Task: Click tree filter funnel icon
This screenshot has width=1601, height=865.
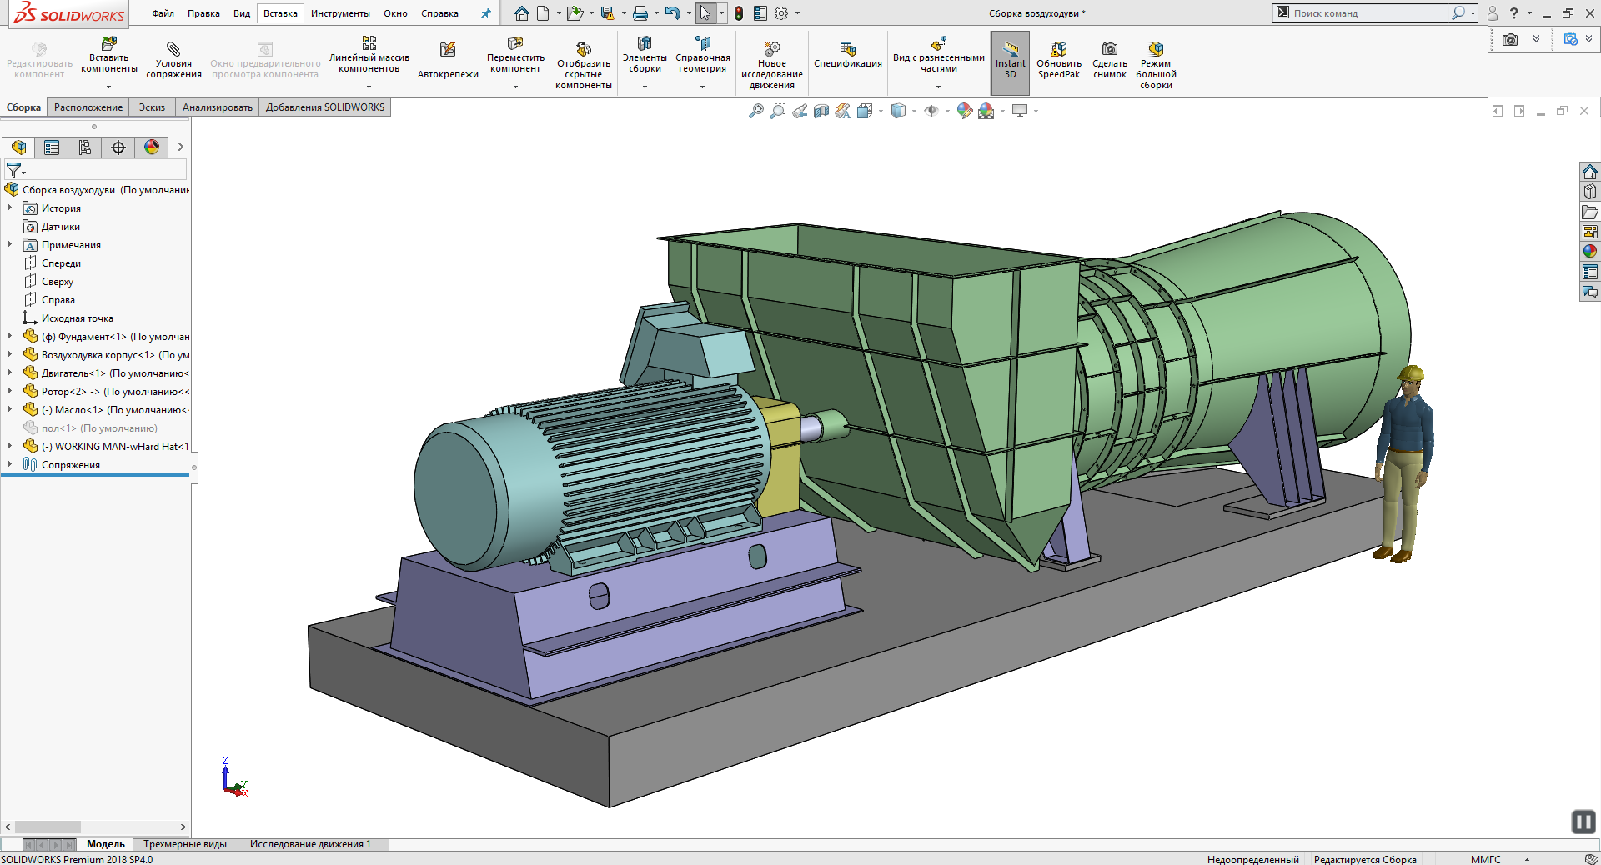Action: click(14, 170)
